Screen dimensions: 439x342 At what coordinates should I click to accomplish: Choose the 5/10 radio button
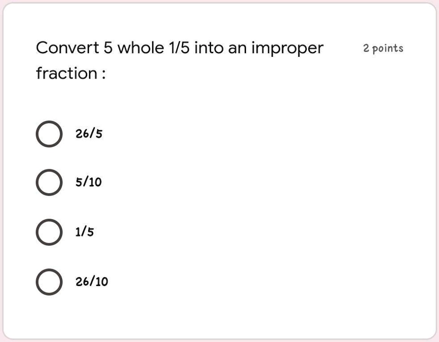tap(49, 183)
